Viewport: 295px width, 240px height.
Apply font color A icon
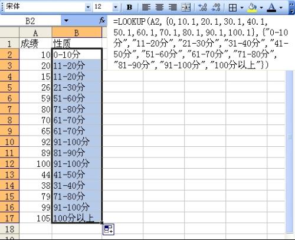pos(272,8)
